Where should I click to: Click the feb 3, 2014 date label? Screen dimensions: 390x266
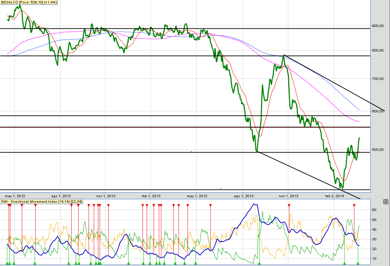coord(335,196)
